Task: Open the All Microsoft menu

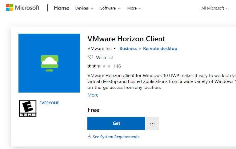Action: pyautogui.click(x=215, y=8)
